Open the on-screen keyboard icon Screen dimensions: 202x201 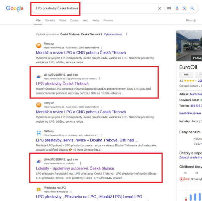pyautogui.click(x=169, y=8)
